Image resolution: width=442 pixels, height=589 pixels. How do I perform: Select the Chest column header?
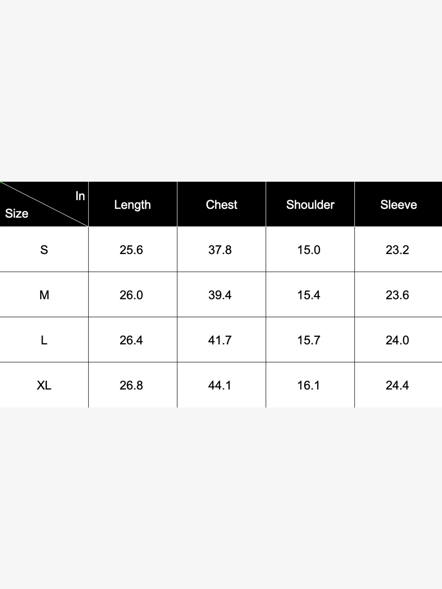(221, 205)
